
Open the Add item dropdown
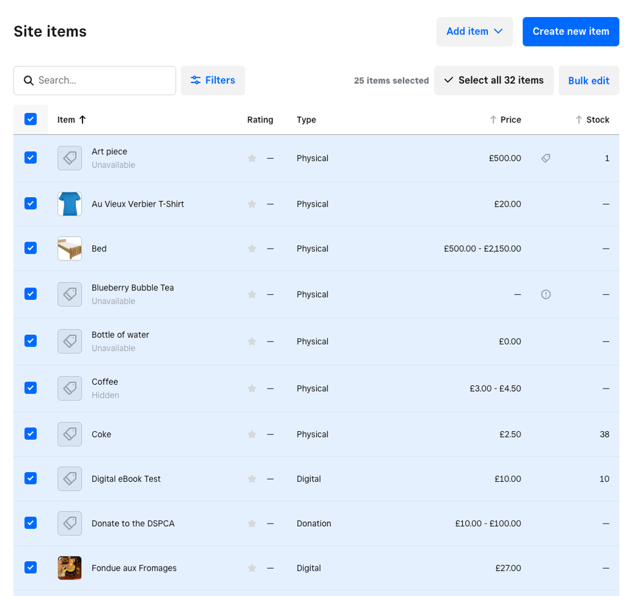tap(474, 32)
